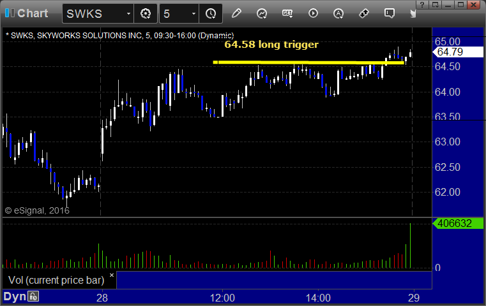Click the 29 date axis label

pyautogui.click(x=414, y=298)
